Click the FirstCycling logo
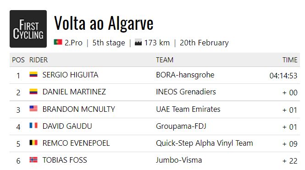The height and width of the screenshot is (170, 305). (28, 29)
